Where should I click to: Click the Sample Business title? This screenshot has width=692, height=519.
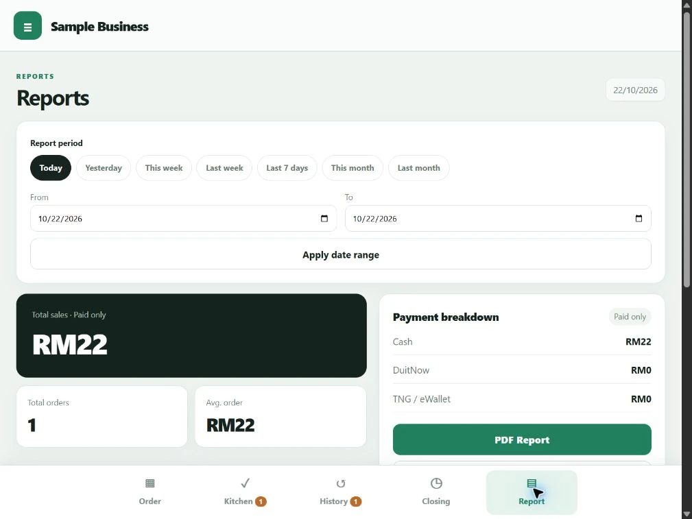coord(99,27)
